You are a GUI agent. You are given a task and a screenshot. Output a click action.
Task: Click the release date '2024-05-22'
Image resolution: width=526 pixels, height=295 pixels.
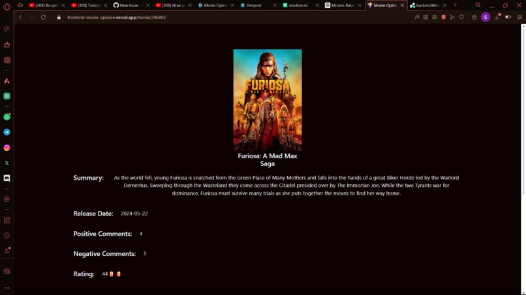[134, 214]
